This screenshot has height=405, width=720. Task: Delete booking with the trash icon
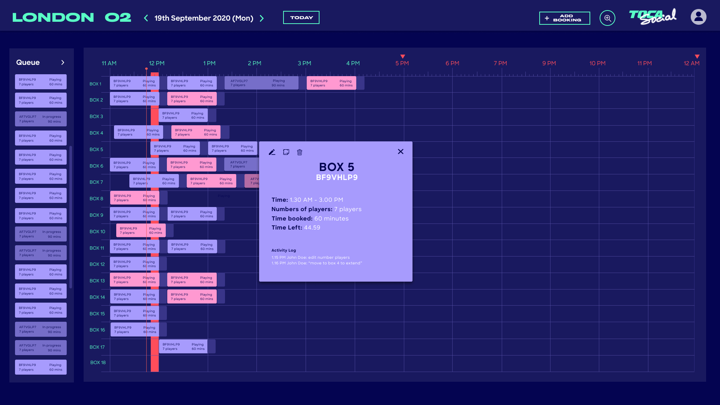tap(300, 152)
